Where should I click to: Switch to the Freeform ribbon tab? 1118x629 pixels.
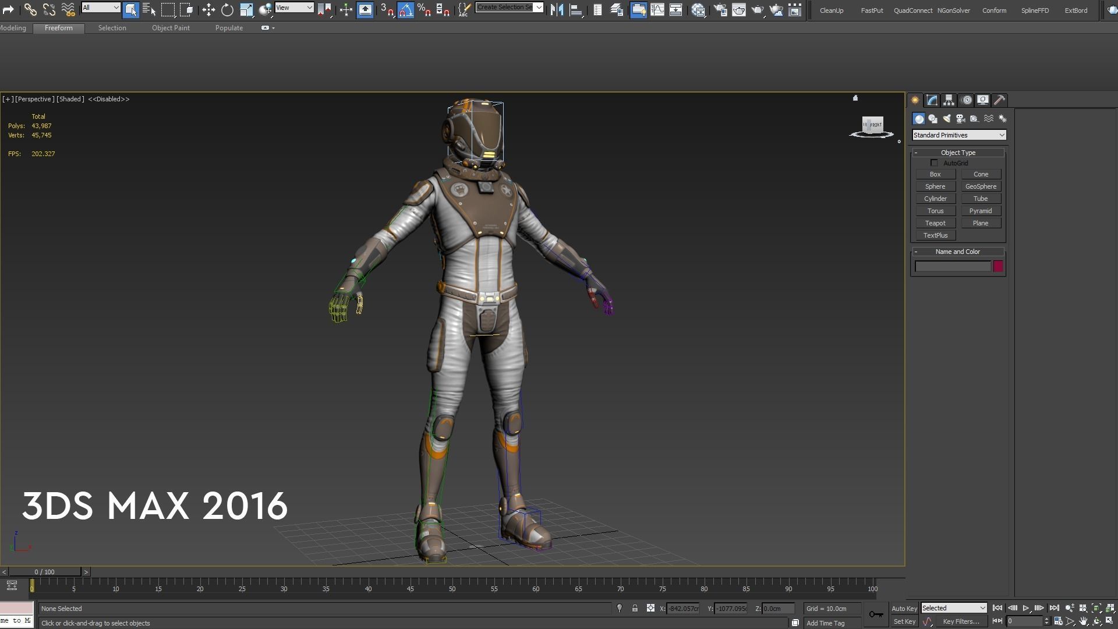[x=59, y=28]
